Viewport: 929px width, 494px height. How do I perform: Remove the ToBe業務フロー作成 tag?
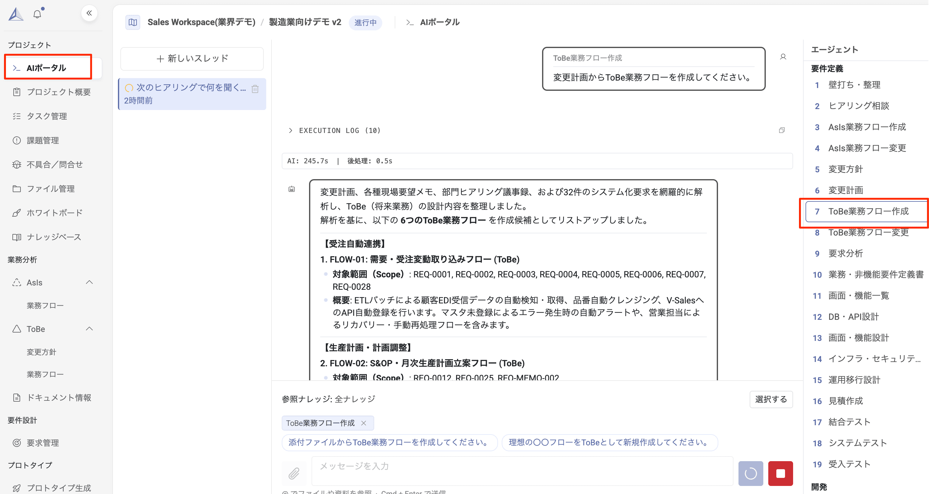coord(364,423)
